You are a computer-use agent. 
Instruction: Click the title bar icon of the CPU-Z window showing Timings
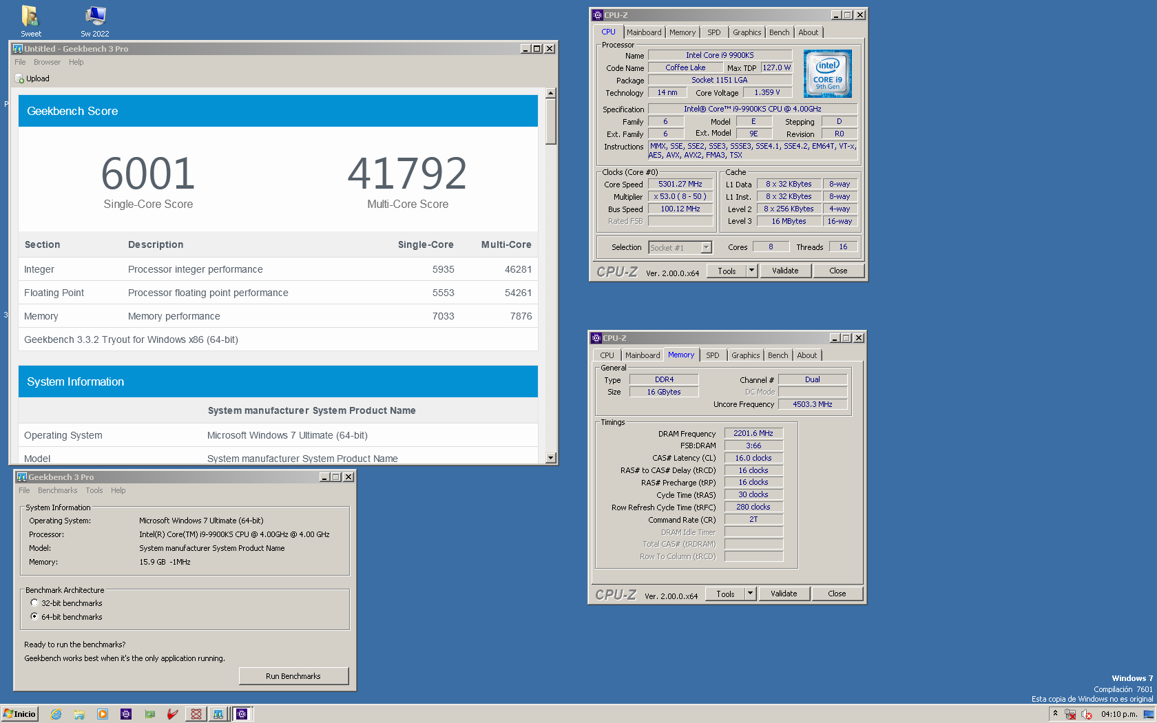596,338
